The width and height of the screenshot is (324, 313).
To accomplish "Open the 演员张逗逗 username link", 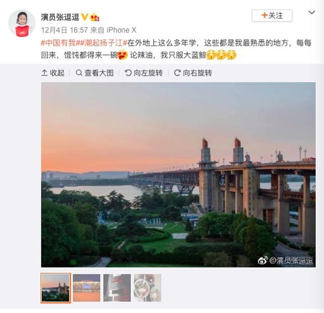I will (60, 17).
